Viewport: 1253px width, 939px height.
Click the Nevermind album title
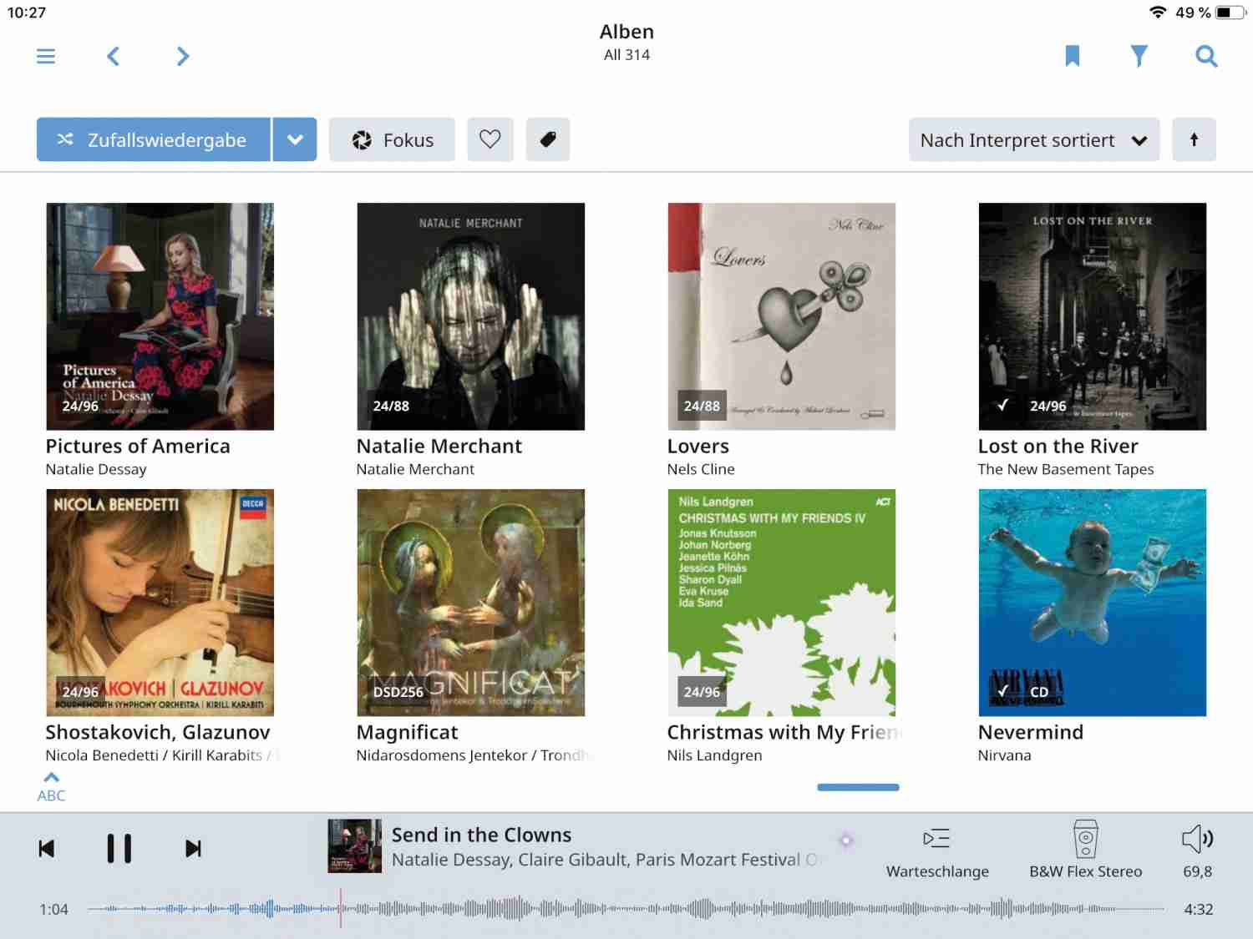[1031, 732]
